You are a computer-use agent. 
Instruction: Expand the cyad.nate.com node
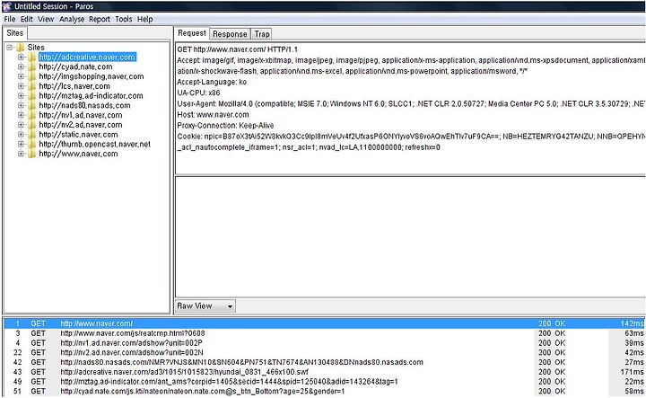tap(21, 66)
